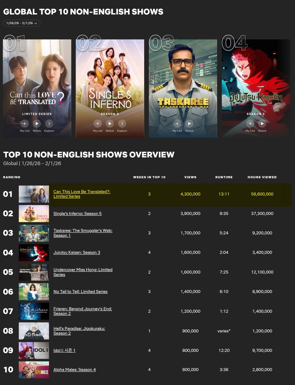295x385 pixels.
Task: Explore Can This Love Be Translated card
Action: [x=49, y=124]
